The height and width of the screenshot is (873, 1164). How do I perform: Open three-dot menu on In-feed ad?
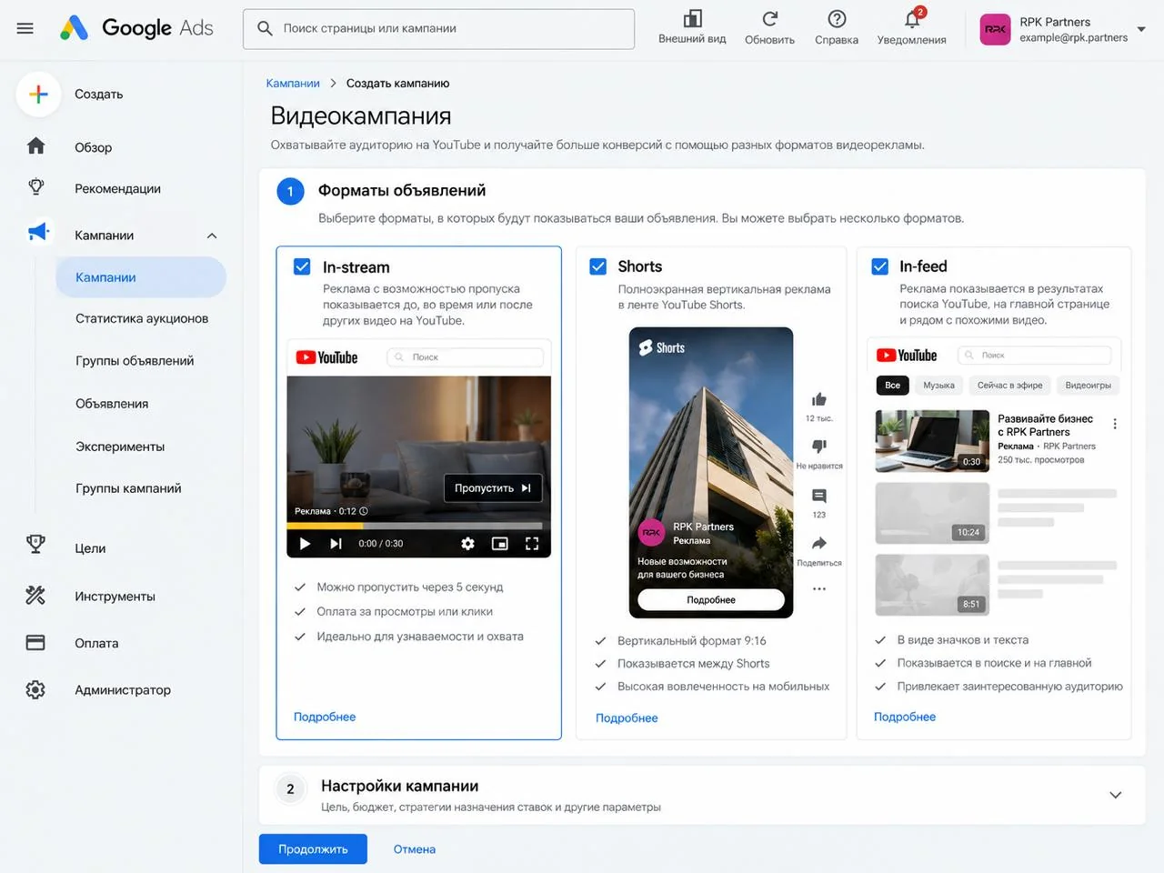click(x=1115, y=424)
